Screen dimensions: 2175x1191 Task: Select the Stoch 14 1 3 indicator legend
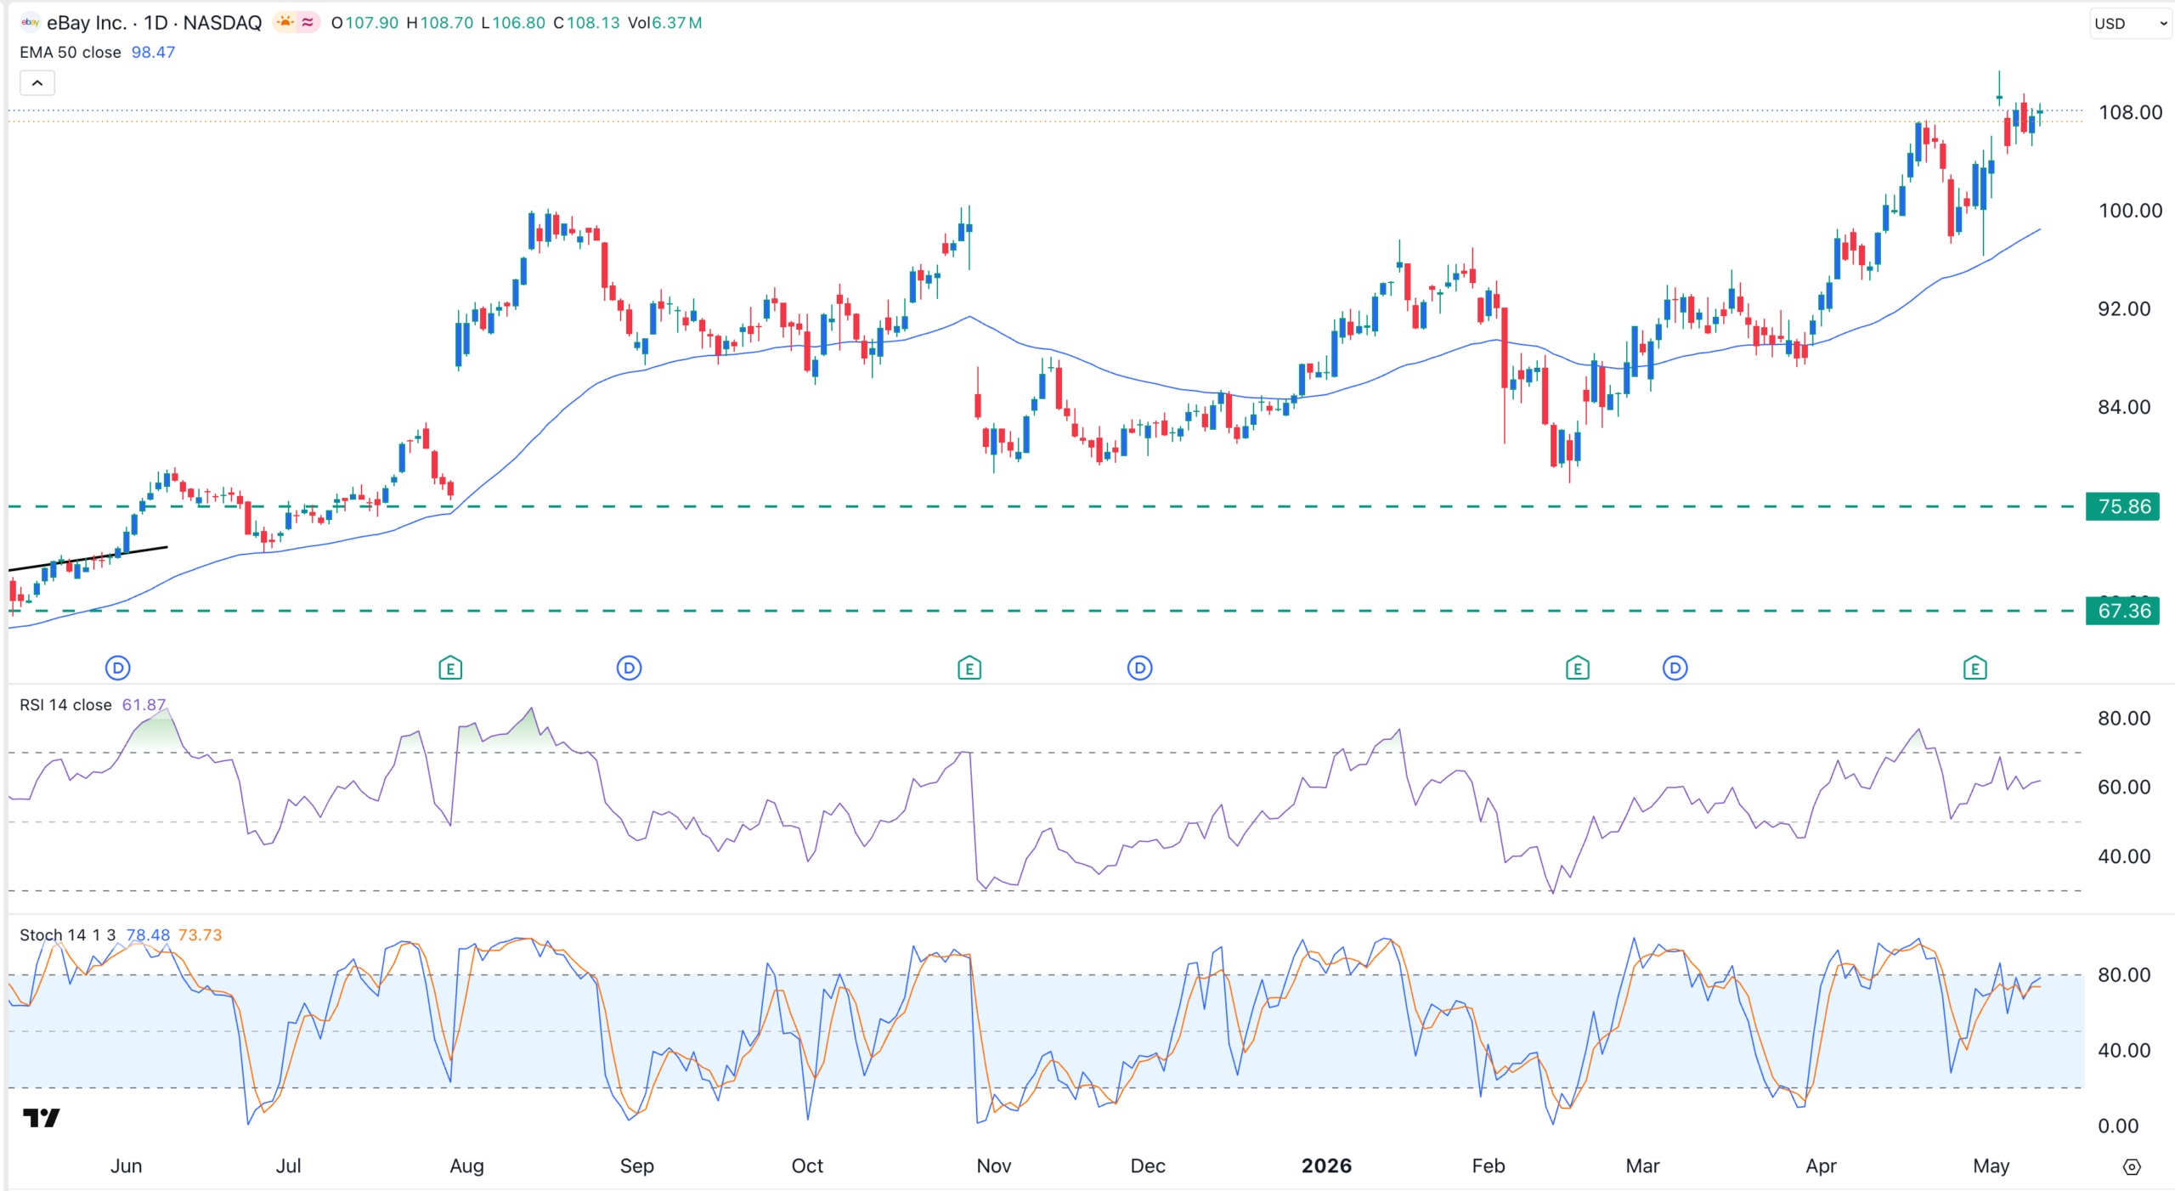click(68, 935)
